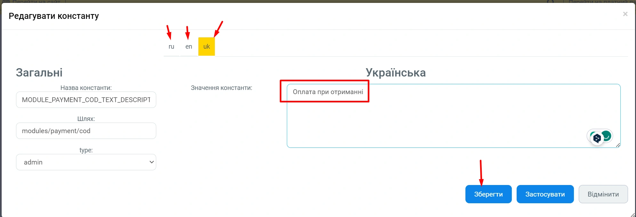Focus the Шлях field with modules/payment/cod
This screenshot has width=636, height=217.
[x=86, y=131]
